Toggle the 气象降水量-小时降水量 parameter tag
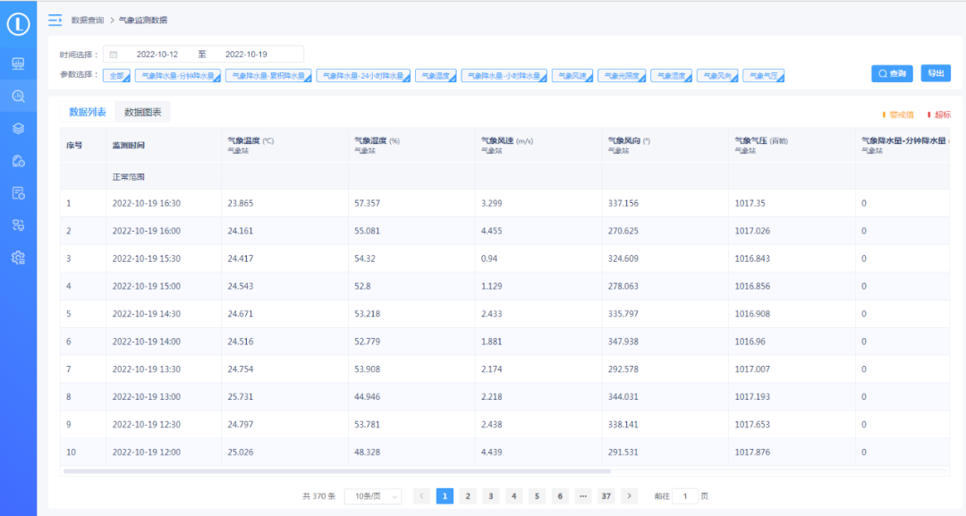This screenshot has height=516, width=966. tap(504, 76)
